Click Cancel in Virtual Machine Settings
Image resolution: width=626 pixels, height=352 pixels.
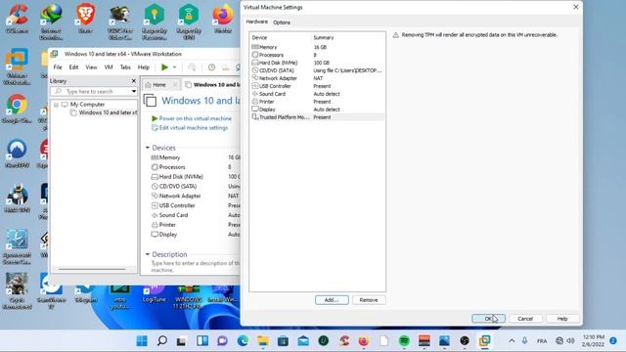pyautogui.click(x=525, y=319)
